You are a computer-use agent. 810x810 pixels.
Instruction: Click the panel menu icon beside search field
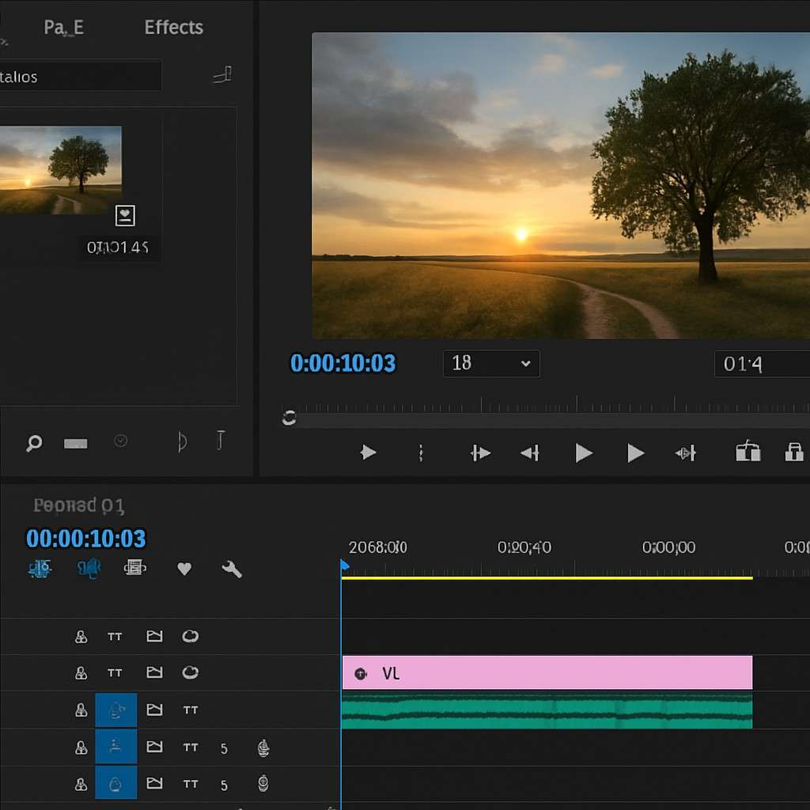[222, 76]
